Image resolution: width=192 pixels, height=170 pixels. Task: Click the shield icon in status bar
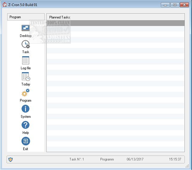click(10, 159)
